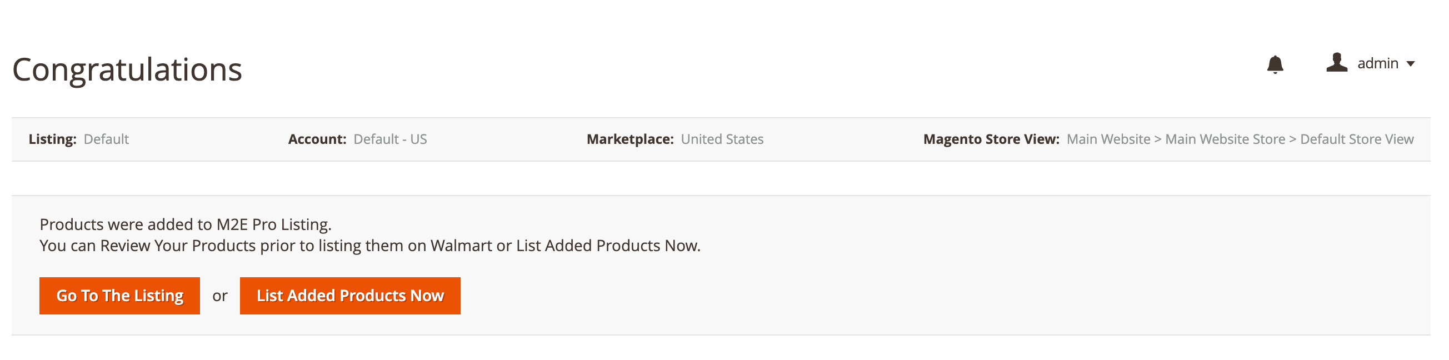The image size is (1449, 360).
Task: Select the Default listing name
Action: tap(107, 139)
